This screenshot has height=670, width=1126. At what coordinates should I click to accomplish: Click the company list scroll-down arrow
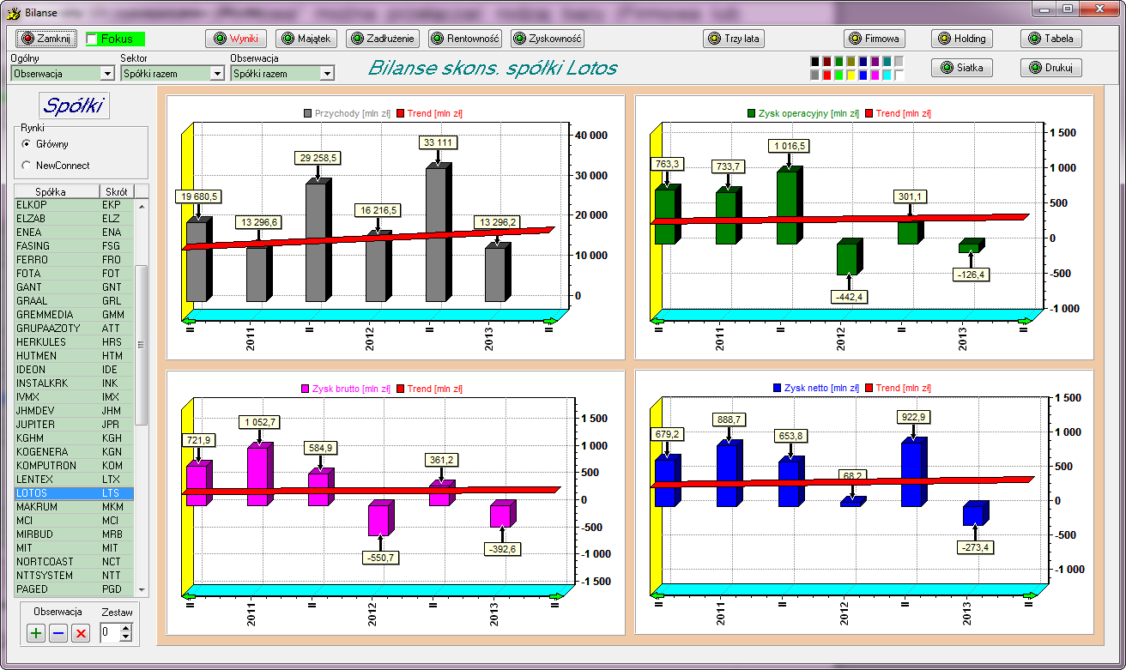click(142, 589)
